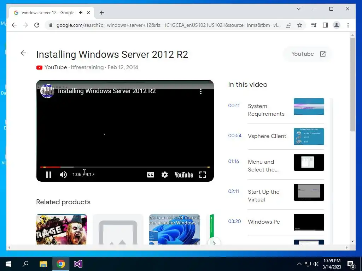The height and width of the screenshot is (271, 362).
Task: Click the USB bootable Windows product image
Action: [175, 229]
